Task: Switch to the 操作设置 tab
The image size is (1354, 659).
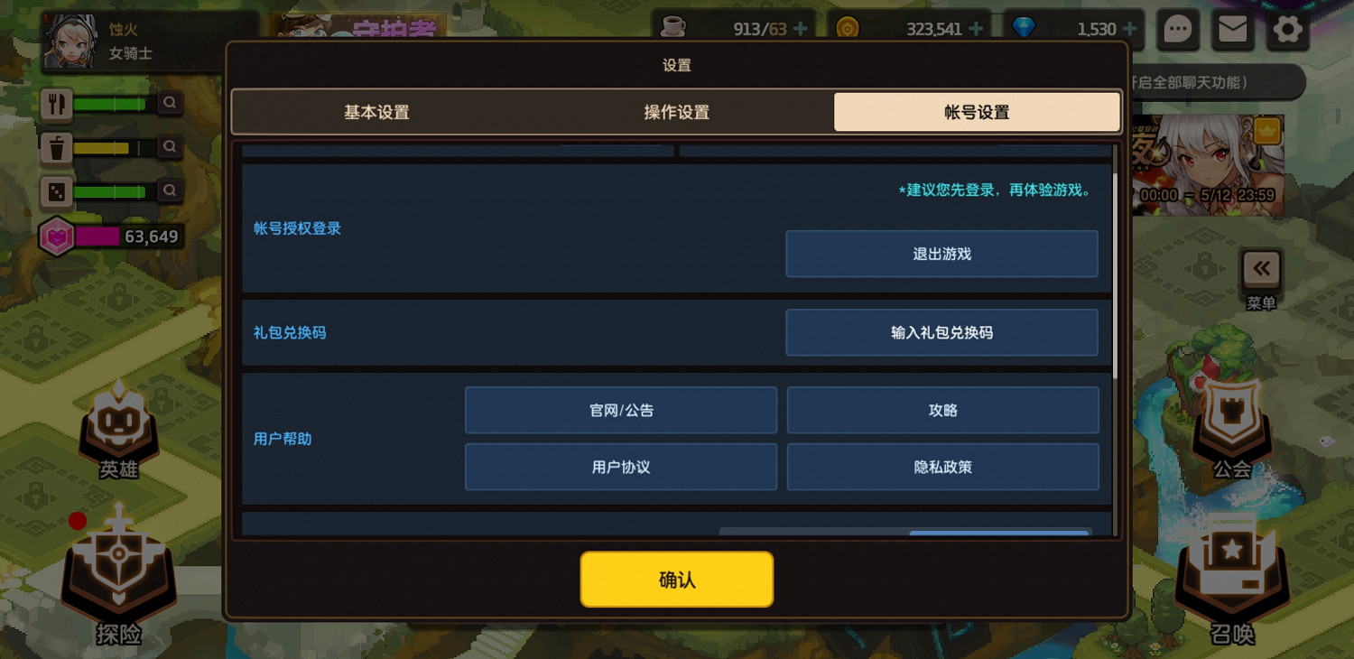Action: (676, 112)
